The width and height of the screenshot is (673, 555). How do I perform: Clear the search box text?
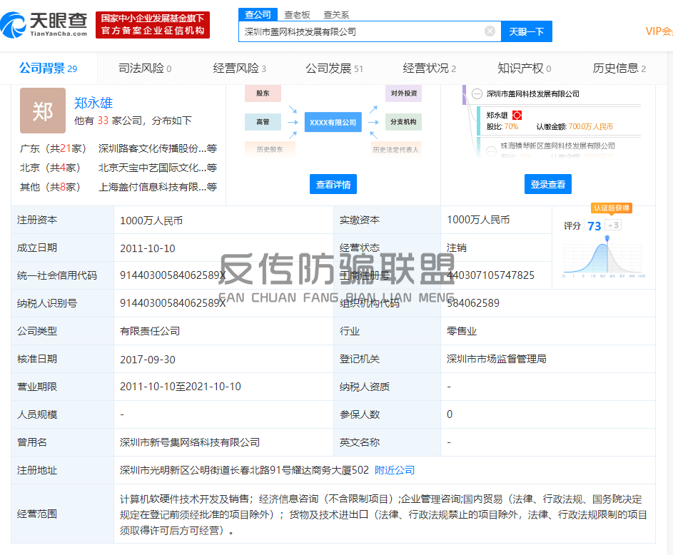490,31
